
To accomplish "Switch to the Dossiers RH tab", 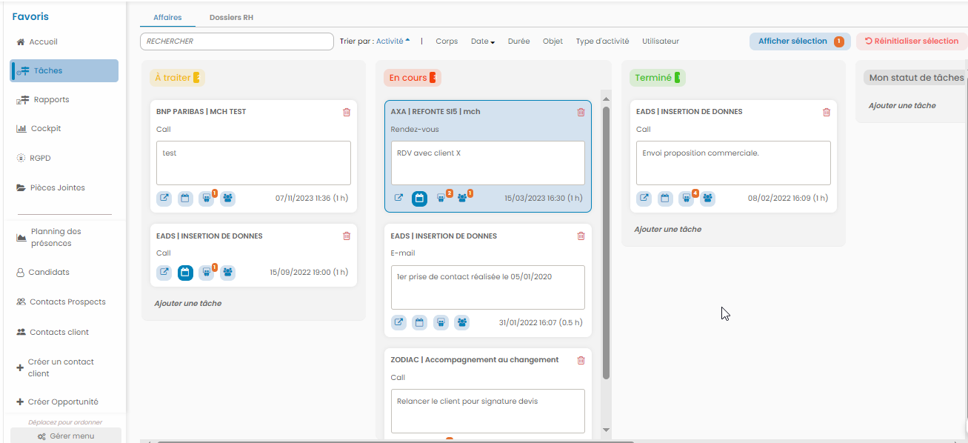I will pyautogui.click(x=231, y=17).
